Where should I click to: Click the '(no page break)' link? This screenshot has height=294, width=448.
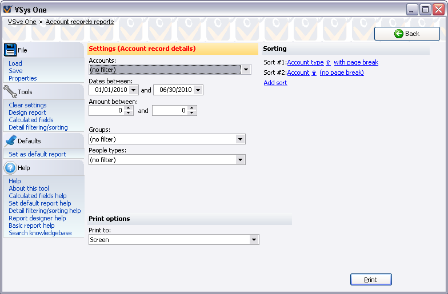(342, 73)
